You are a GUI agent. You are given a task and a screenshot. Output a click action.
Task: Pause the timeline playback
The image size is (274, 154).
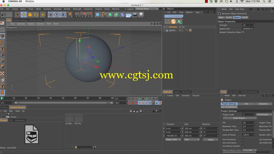pyautogui.click(x=143, y=99)
